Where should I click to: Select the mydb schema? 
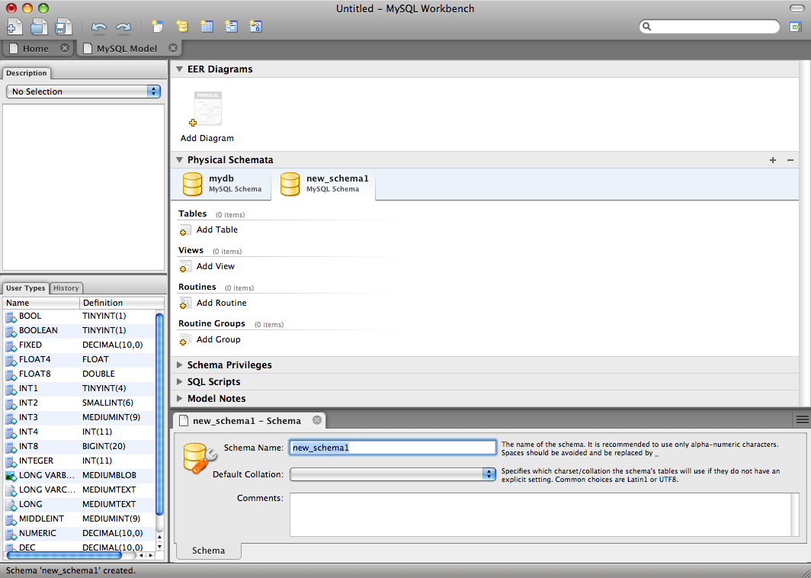222,184
